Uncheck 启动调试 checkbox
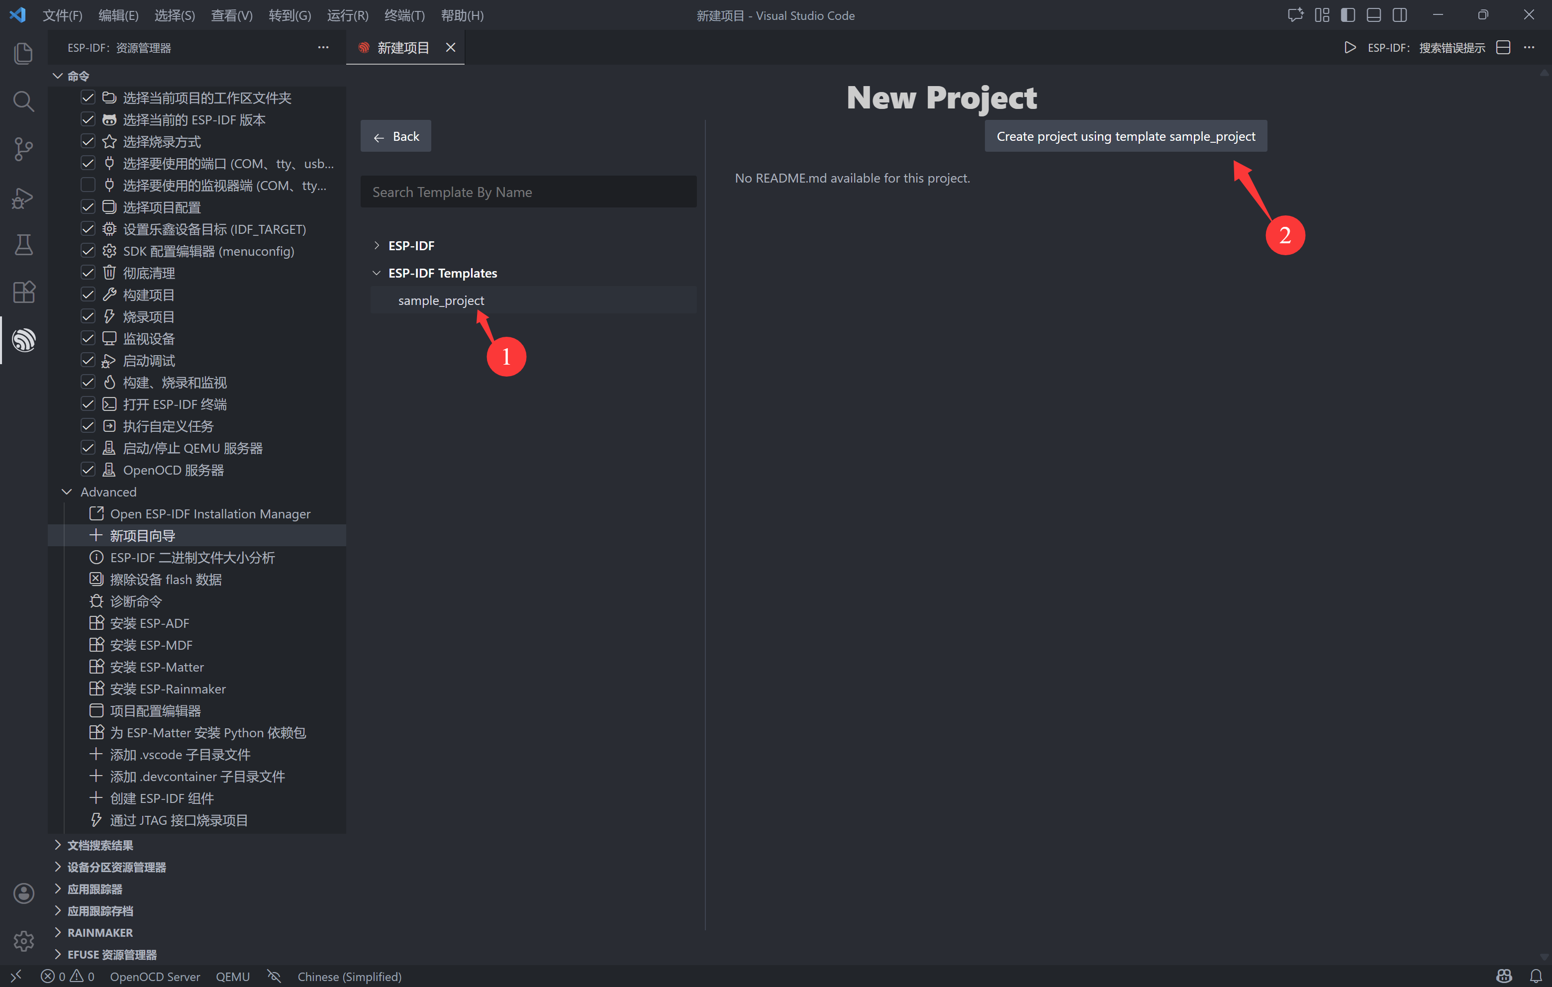 point(88,360)
